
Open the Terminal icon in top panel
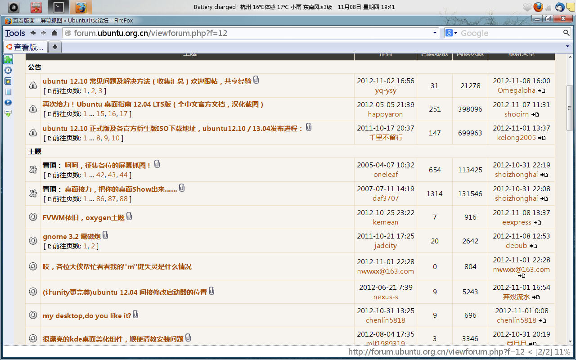pos(58,7)
